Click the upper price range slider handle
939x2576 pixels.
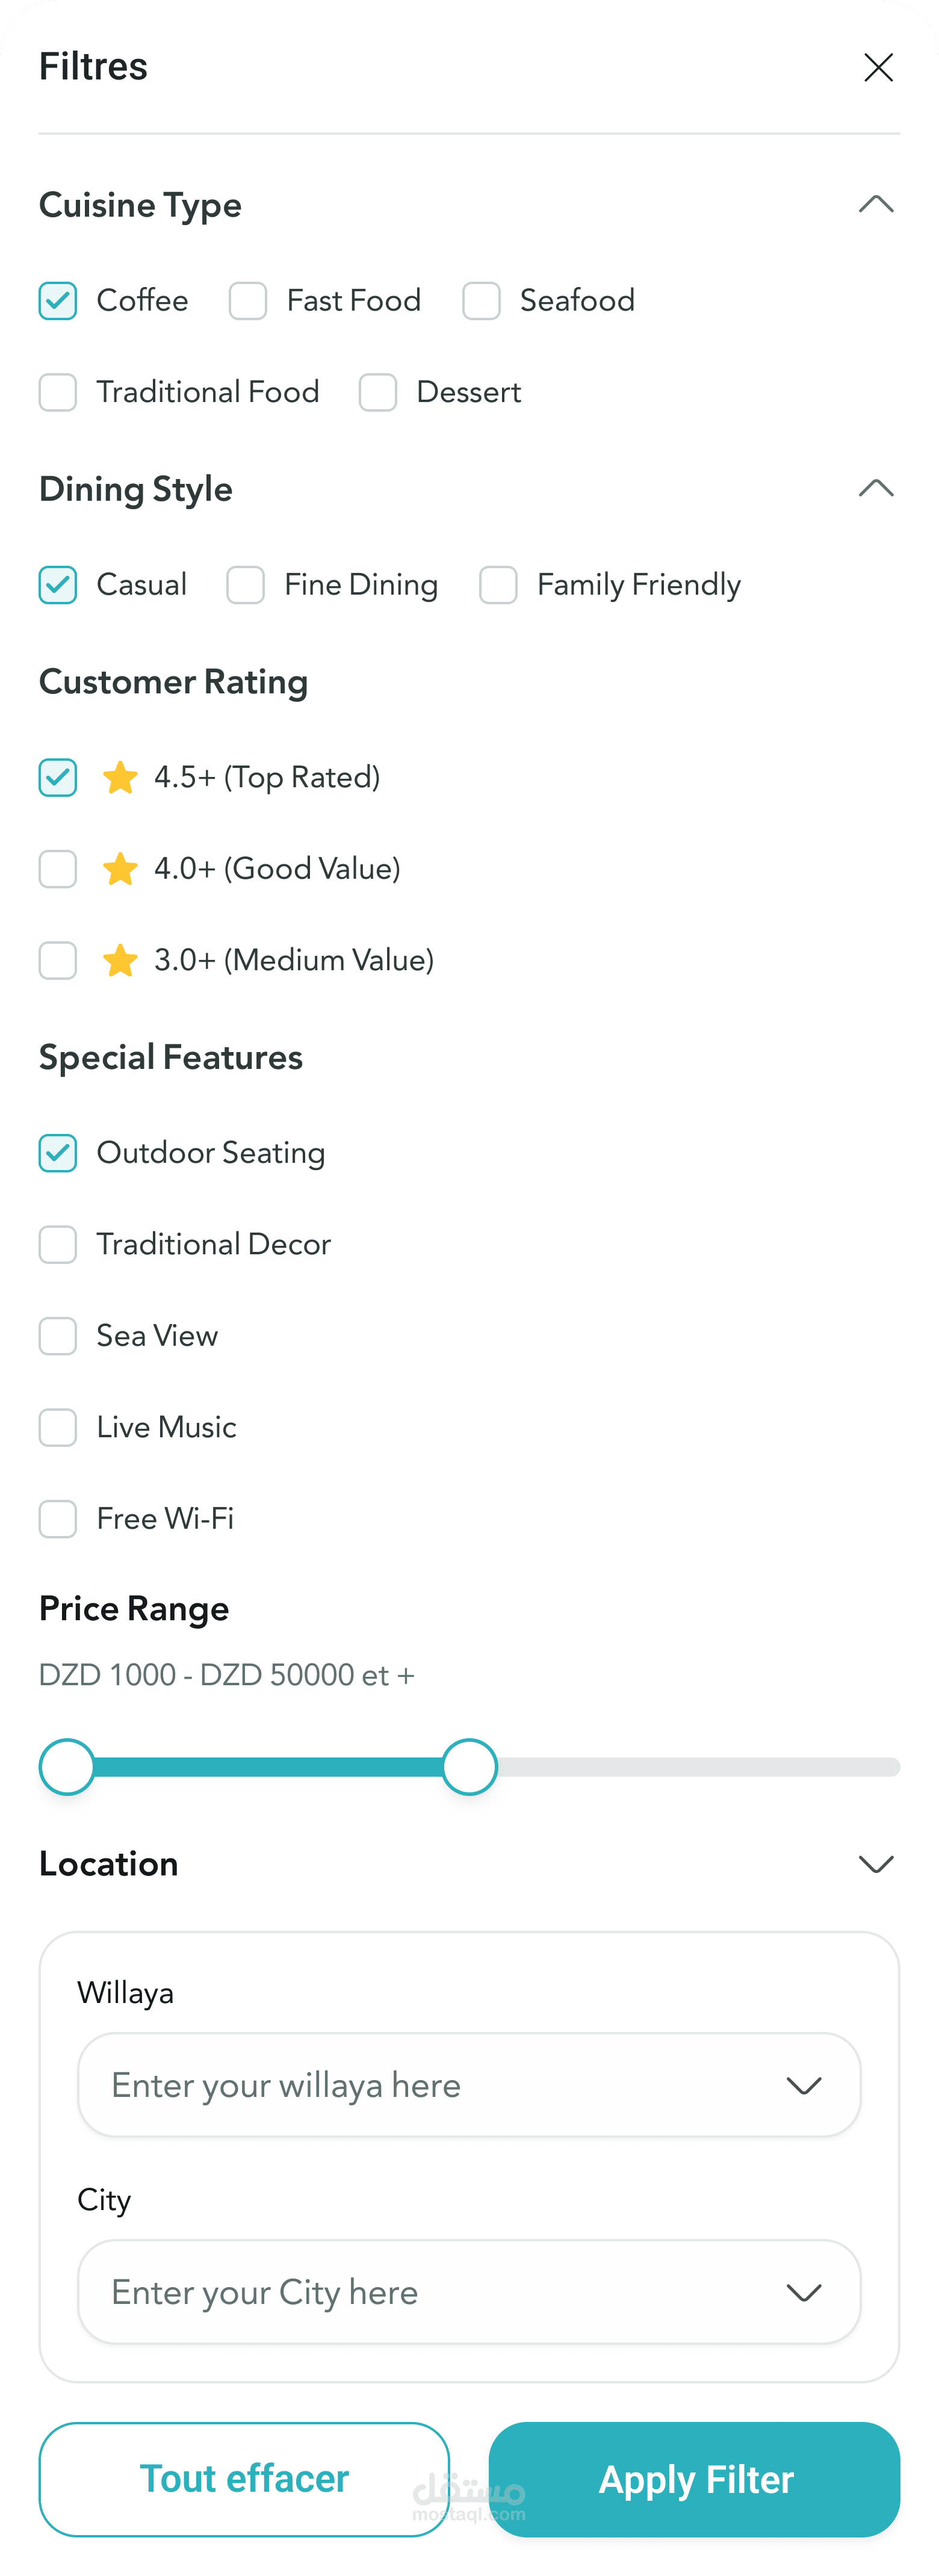click(469, 1767)
